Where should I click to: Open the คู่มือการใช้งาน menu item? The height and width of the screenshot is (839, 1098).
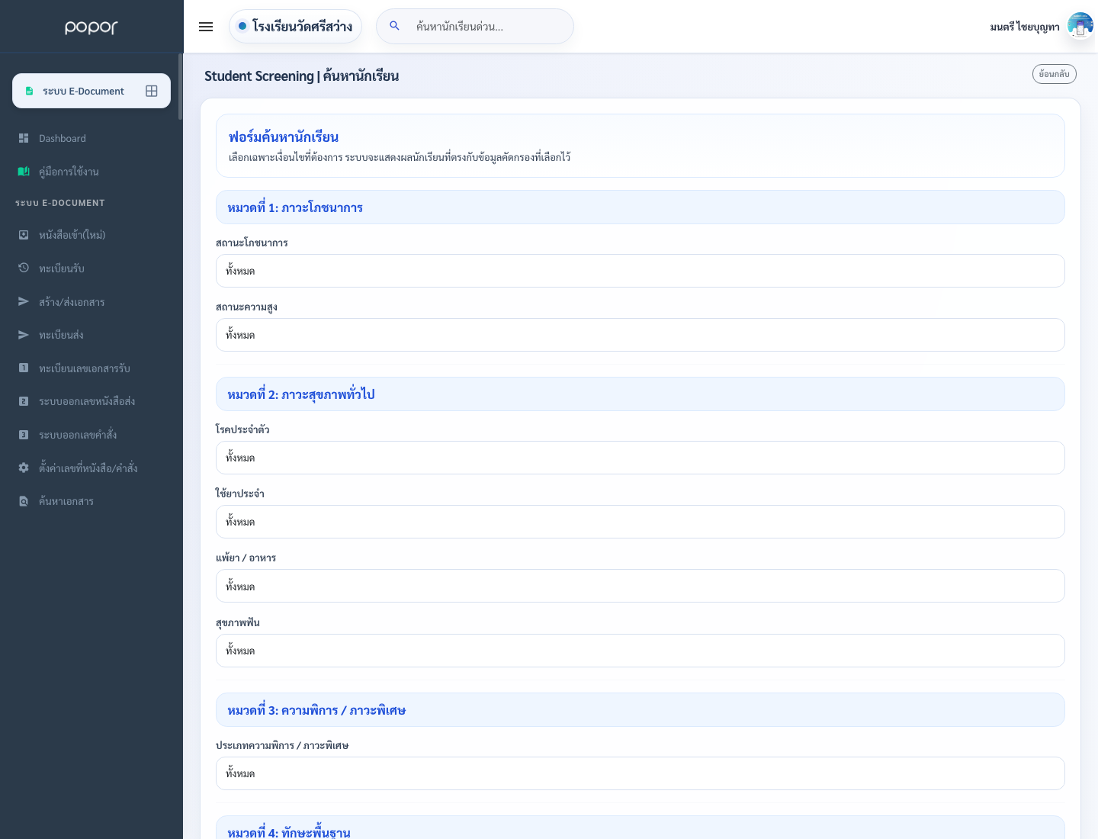pyautogui.click(x=91, y=172)
